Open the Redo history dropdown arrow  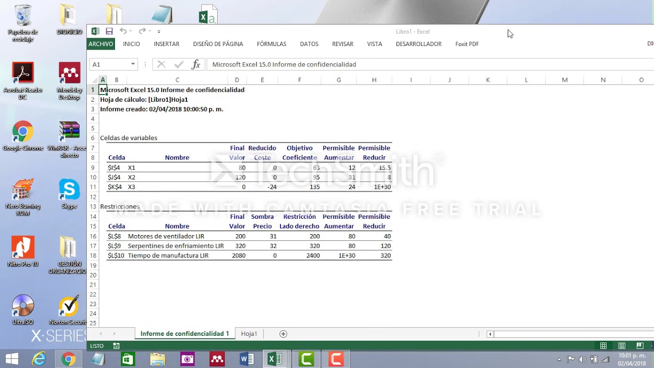150,31
